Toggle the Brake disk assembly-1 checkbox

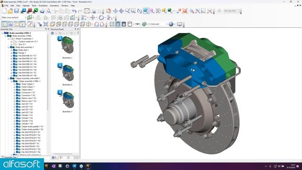[x=11, y=47]
